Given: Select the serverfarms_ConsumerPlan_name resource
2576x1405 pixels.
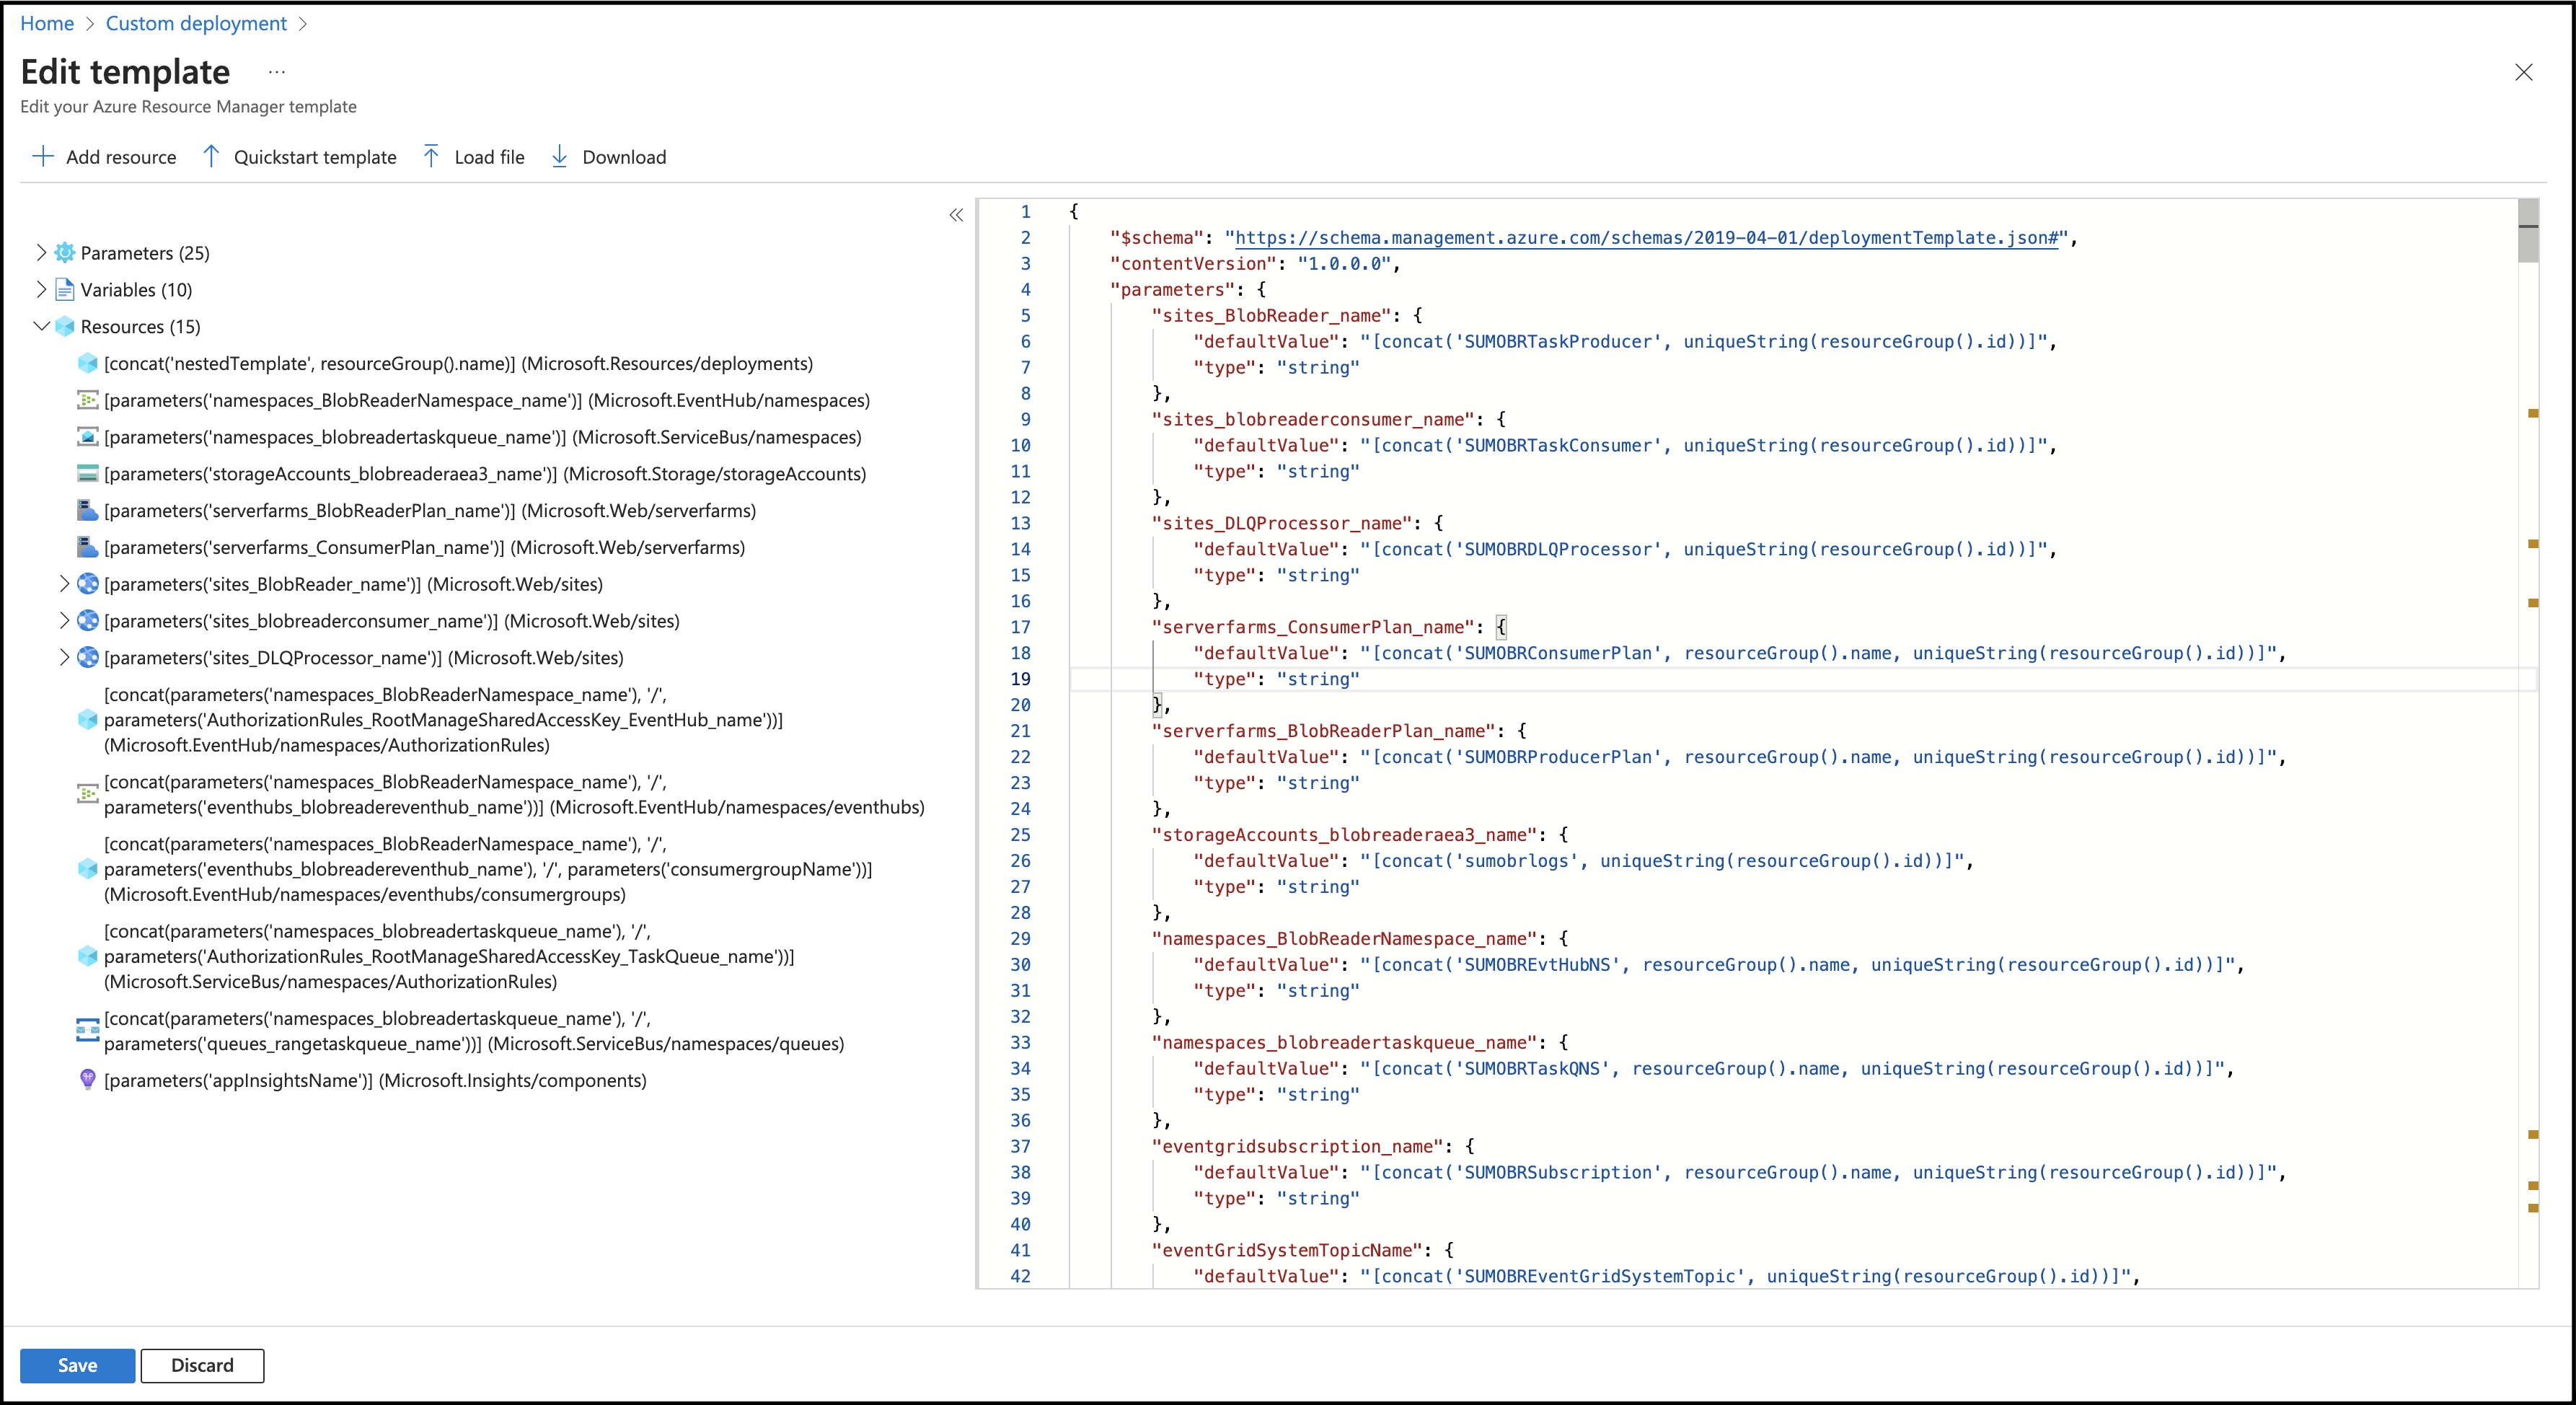Looking at the screenshot, I should [424, 547].
